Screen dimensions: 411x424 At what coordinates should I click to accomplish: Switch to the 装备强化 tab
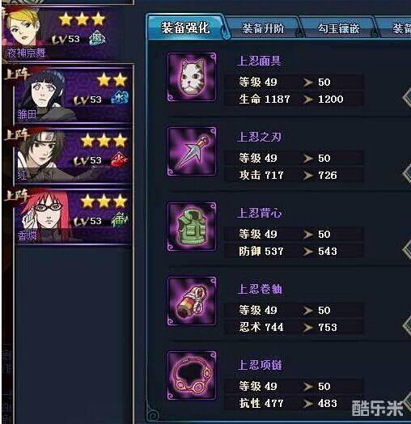coord(185,28)
